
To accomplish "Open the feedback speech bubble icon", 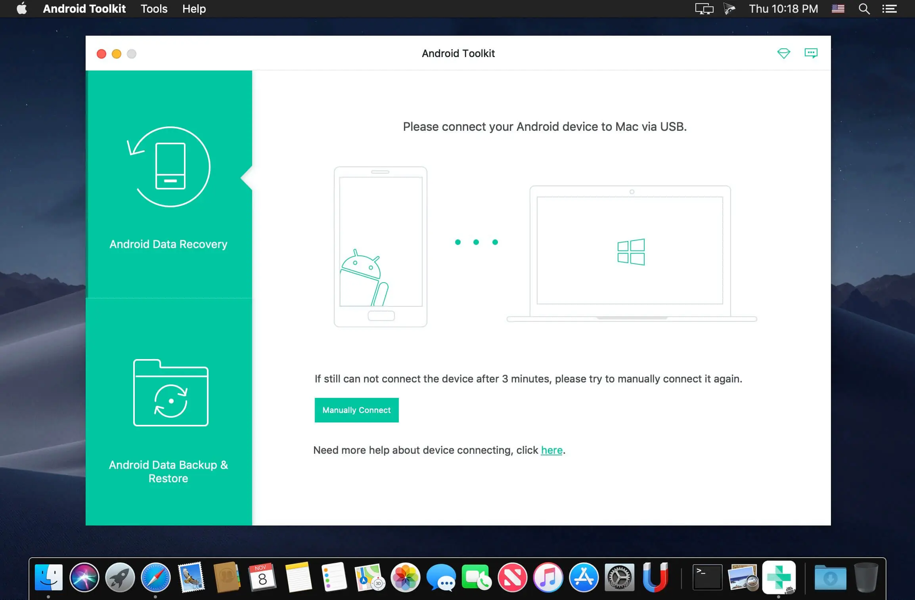I will (x=811, y=53).
